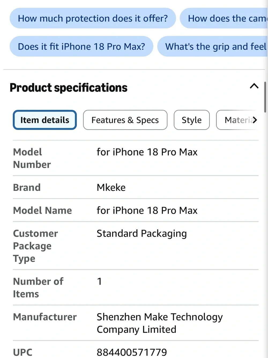Select the Item details tab
Image resolution: width=268 pixels, height=358 pixels.
point(45,120)
